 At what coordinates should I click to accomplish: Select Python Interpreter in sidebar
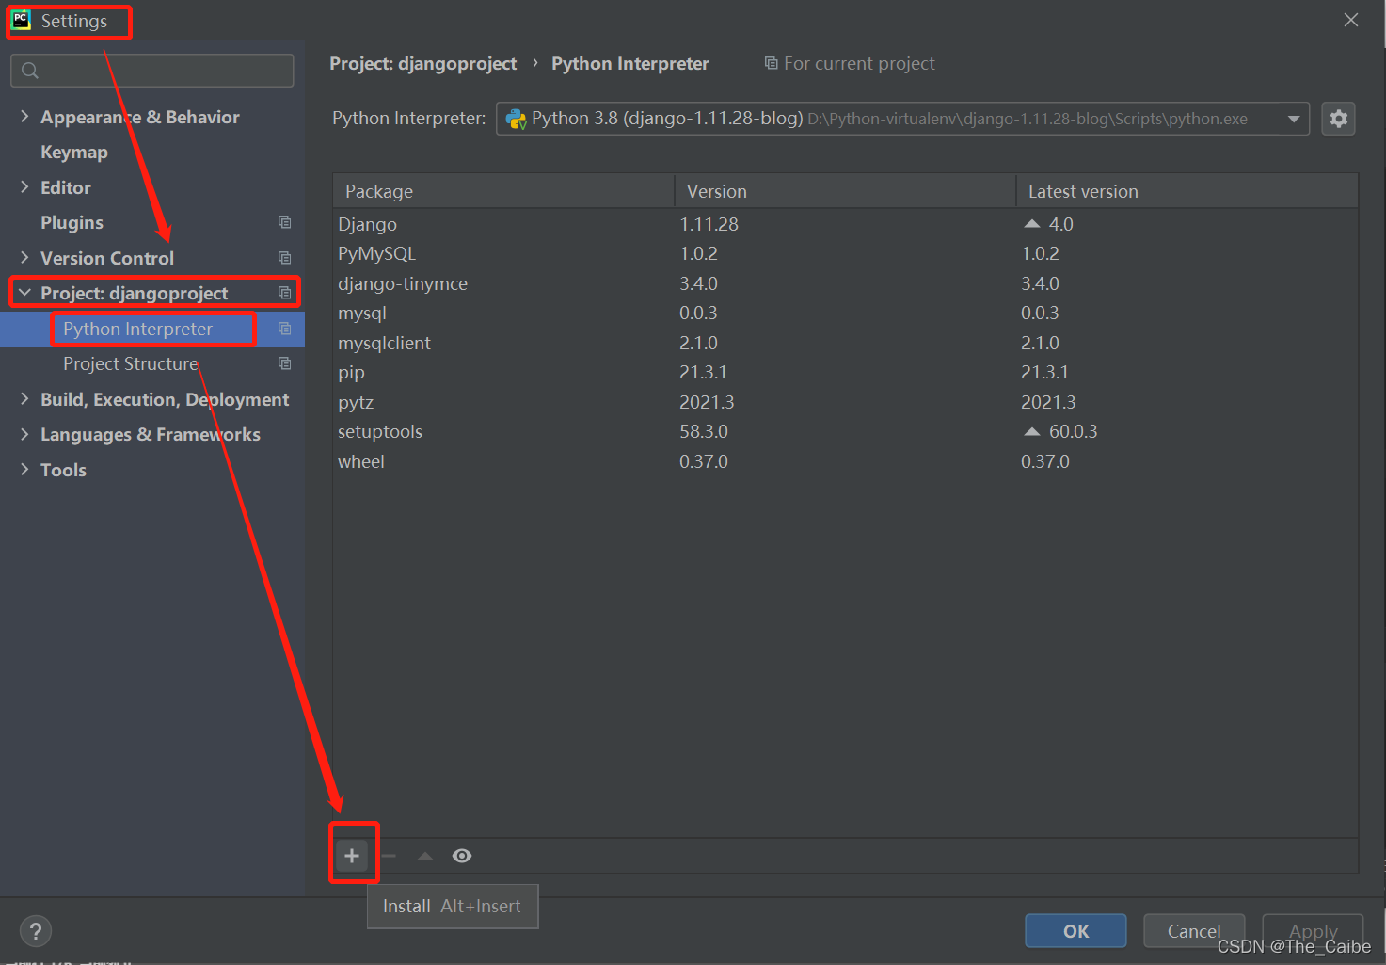tap(137, 329)
